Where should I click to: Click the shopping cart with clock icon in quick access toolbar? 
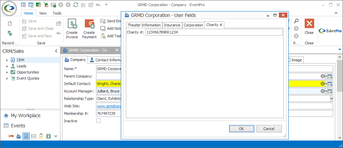pyautogui.click(x=46, y=5)
